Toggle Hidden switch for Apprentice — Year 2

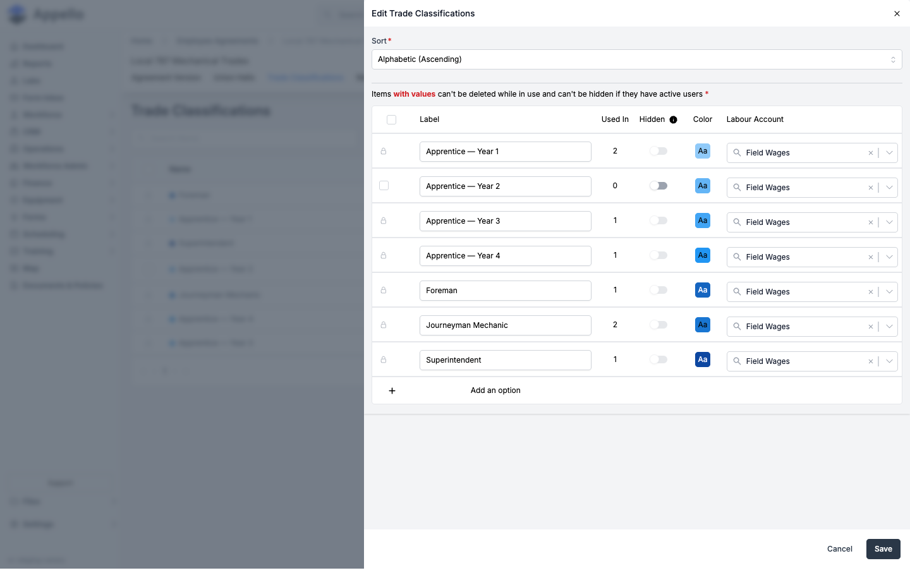[x=658, y=186]
